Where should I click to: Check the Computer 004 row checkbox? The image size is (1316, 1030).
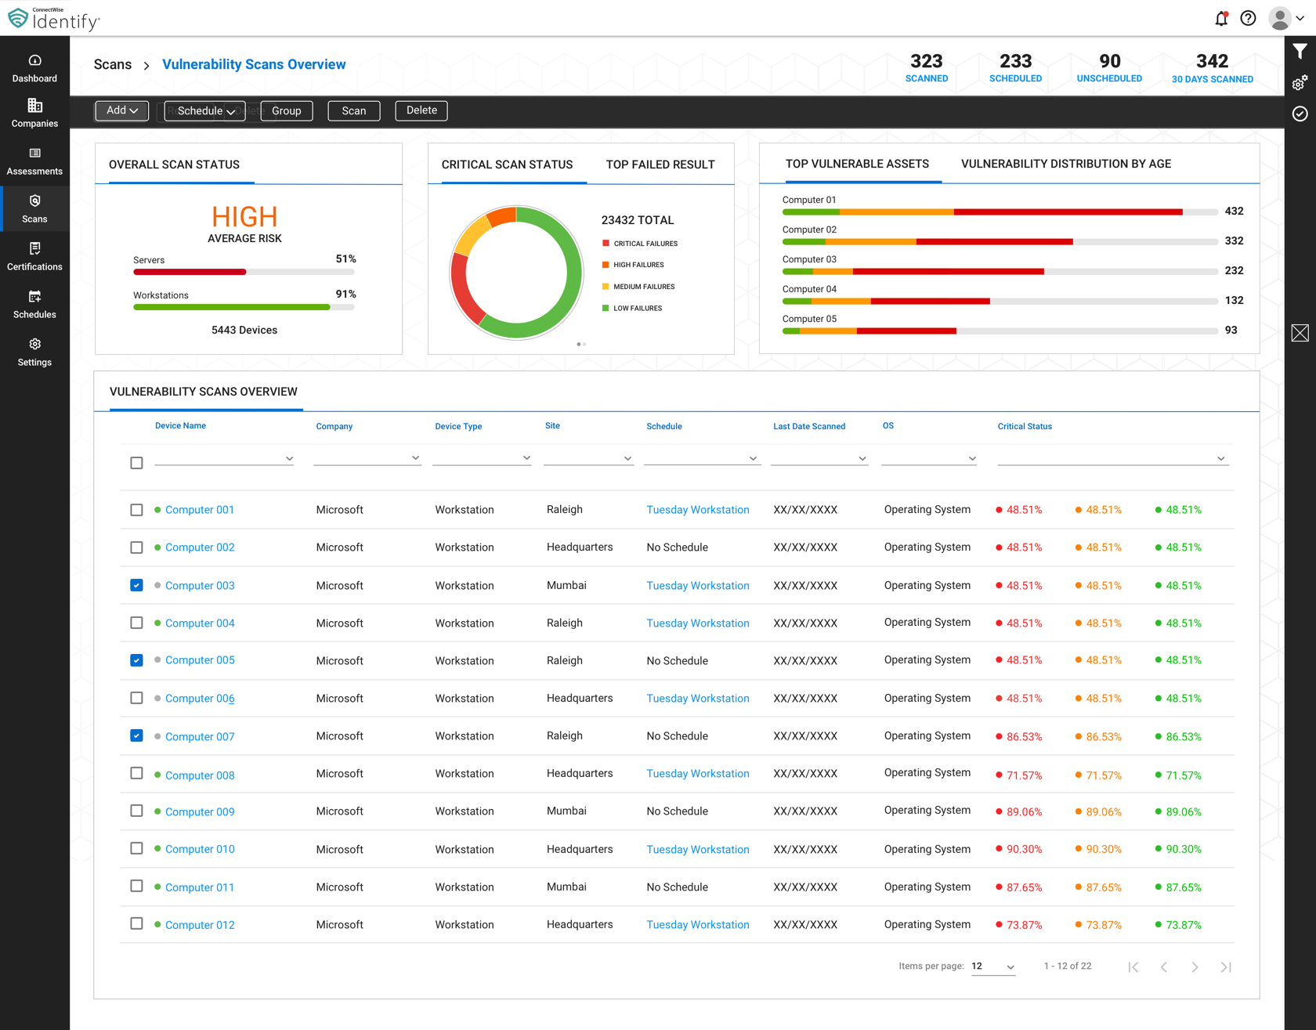[x=136, y=623]
